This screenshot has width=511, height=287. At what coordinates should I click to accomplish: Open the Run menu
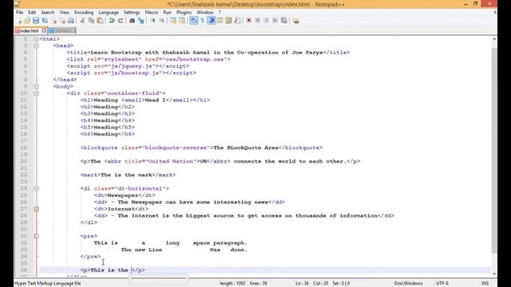[x=167, y=13]
